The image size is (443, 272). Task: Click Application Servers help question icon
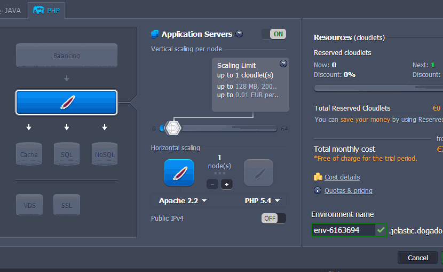click(x=239, y=34)
